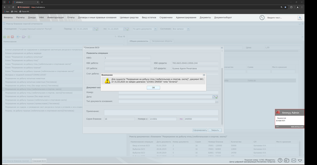This screenshot has width=317, height=165.
Task: Open the Расчеты menu
Action: [x=20, y=17]
